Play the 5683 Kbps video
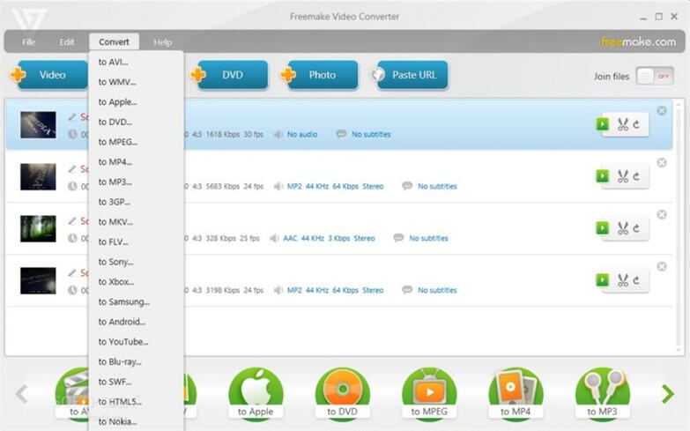This screenshot has height=431, width=690. 603,176
